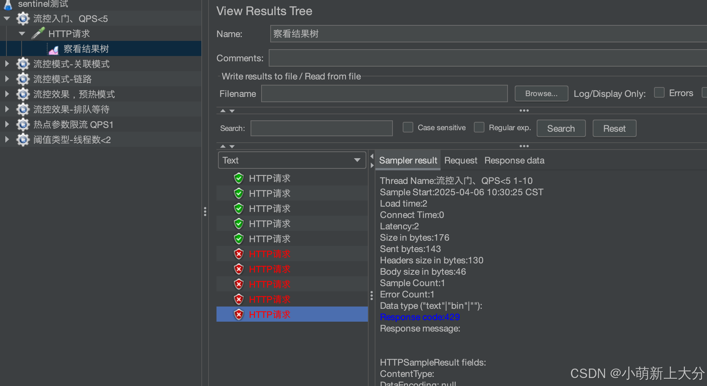Viewport: 707px width, 386px height.
Task: Click the vertical splitter handle dots beside tree panel
Action: point(205,212)
